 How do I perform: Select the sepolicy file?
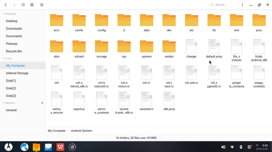pyautogui.click(x=79, y=102)
